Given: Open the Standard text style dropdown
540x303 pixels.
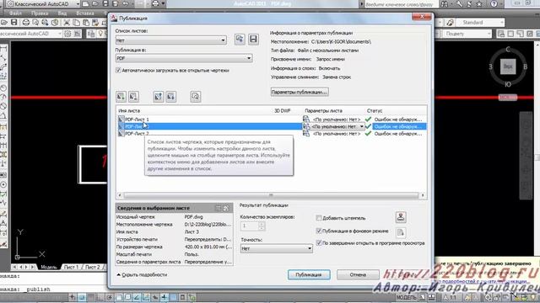Looking at the screenshot, I should click(x=480, y=23).
